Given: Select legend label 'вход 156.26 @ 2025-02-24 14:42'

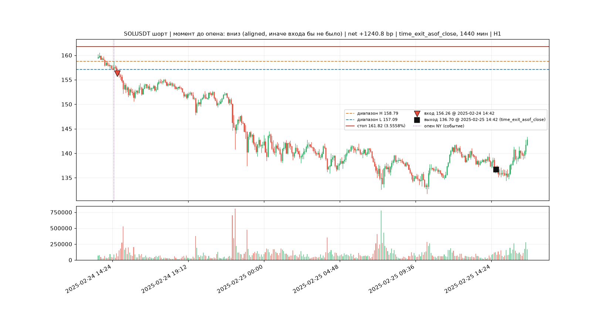Looking at the screenshot, I should click(459, 113).
